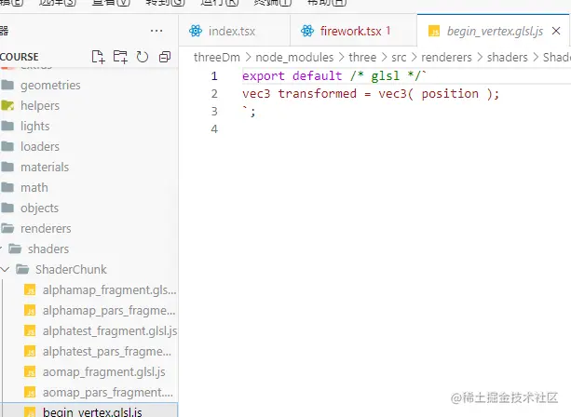
Task: Click shaders in the breadcrumb path
Action: click(508, 57)
